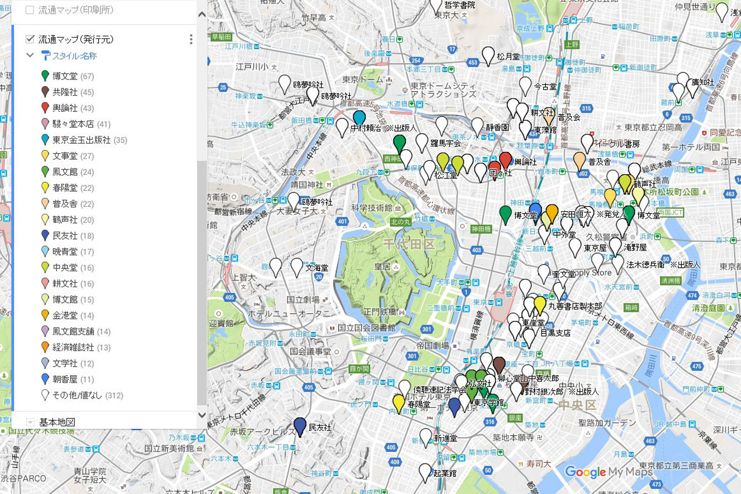Select 共隆社 (45) legend entry

[x=73, y=92]
